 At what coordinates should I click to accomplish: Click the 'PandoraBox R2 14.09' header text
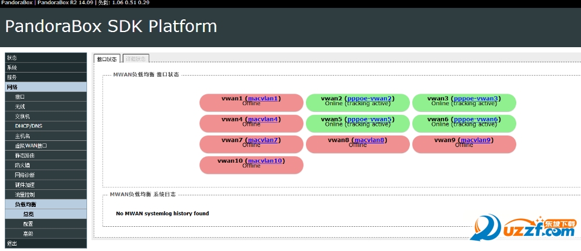[x=65, y=3]
